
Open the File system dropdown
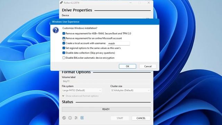[x=82, y=90]
